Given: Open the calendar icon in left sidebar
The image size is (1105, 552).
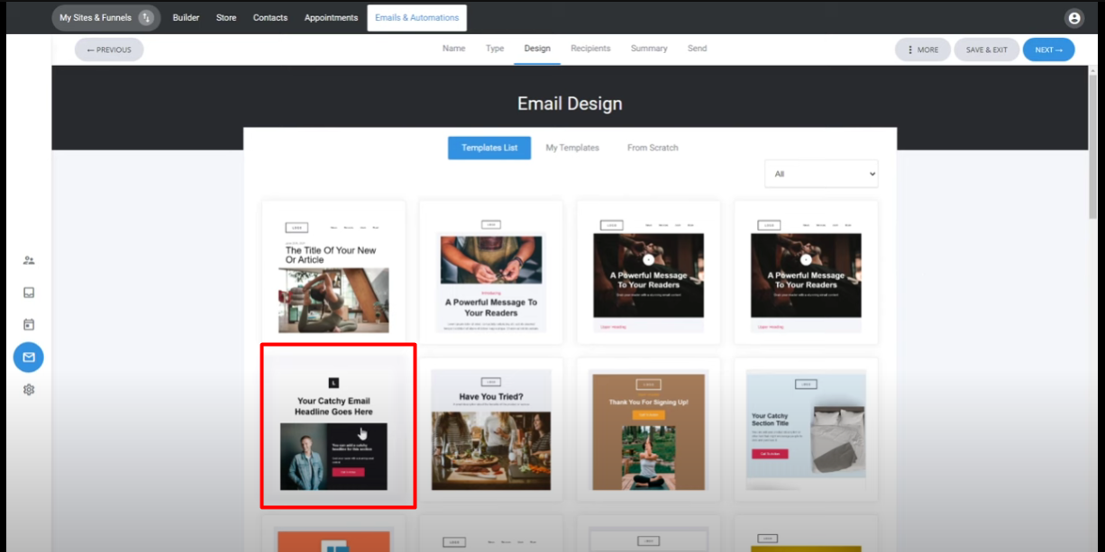Looking at the screenshot, I should [29, 324].
